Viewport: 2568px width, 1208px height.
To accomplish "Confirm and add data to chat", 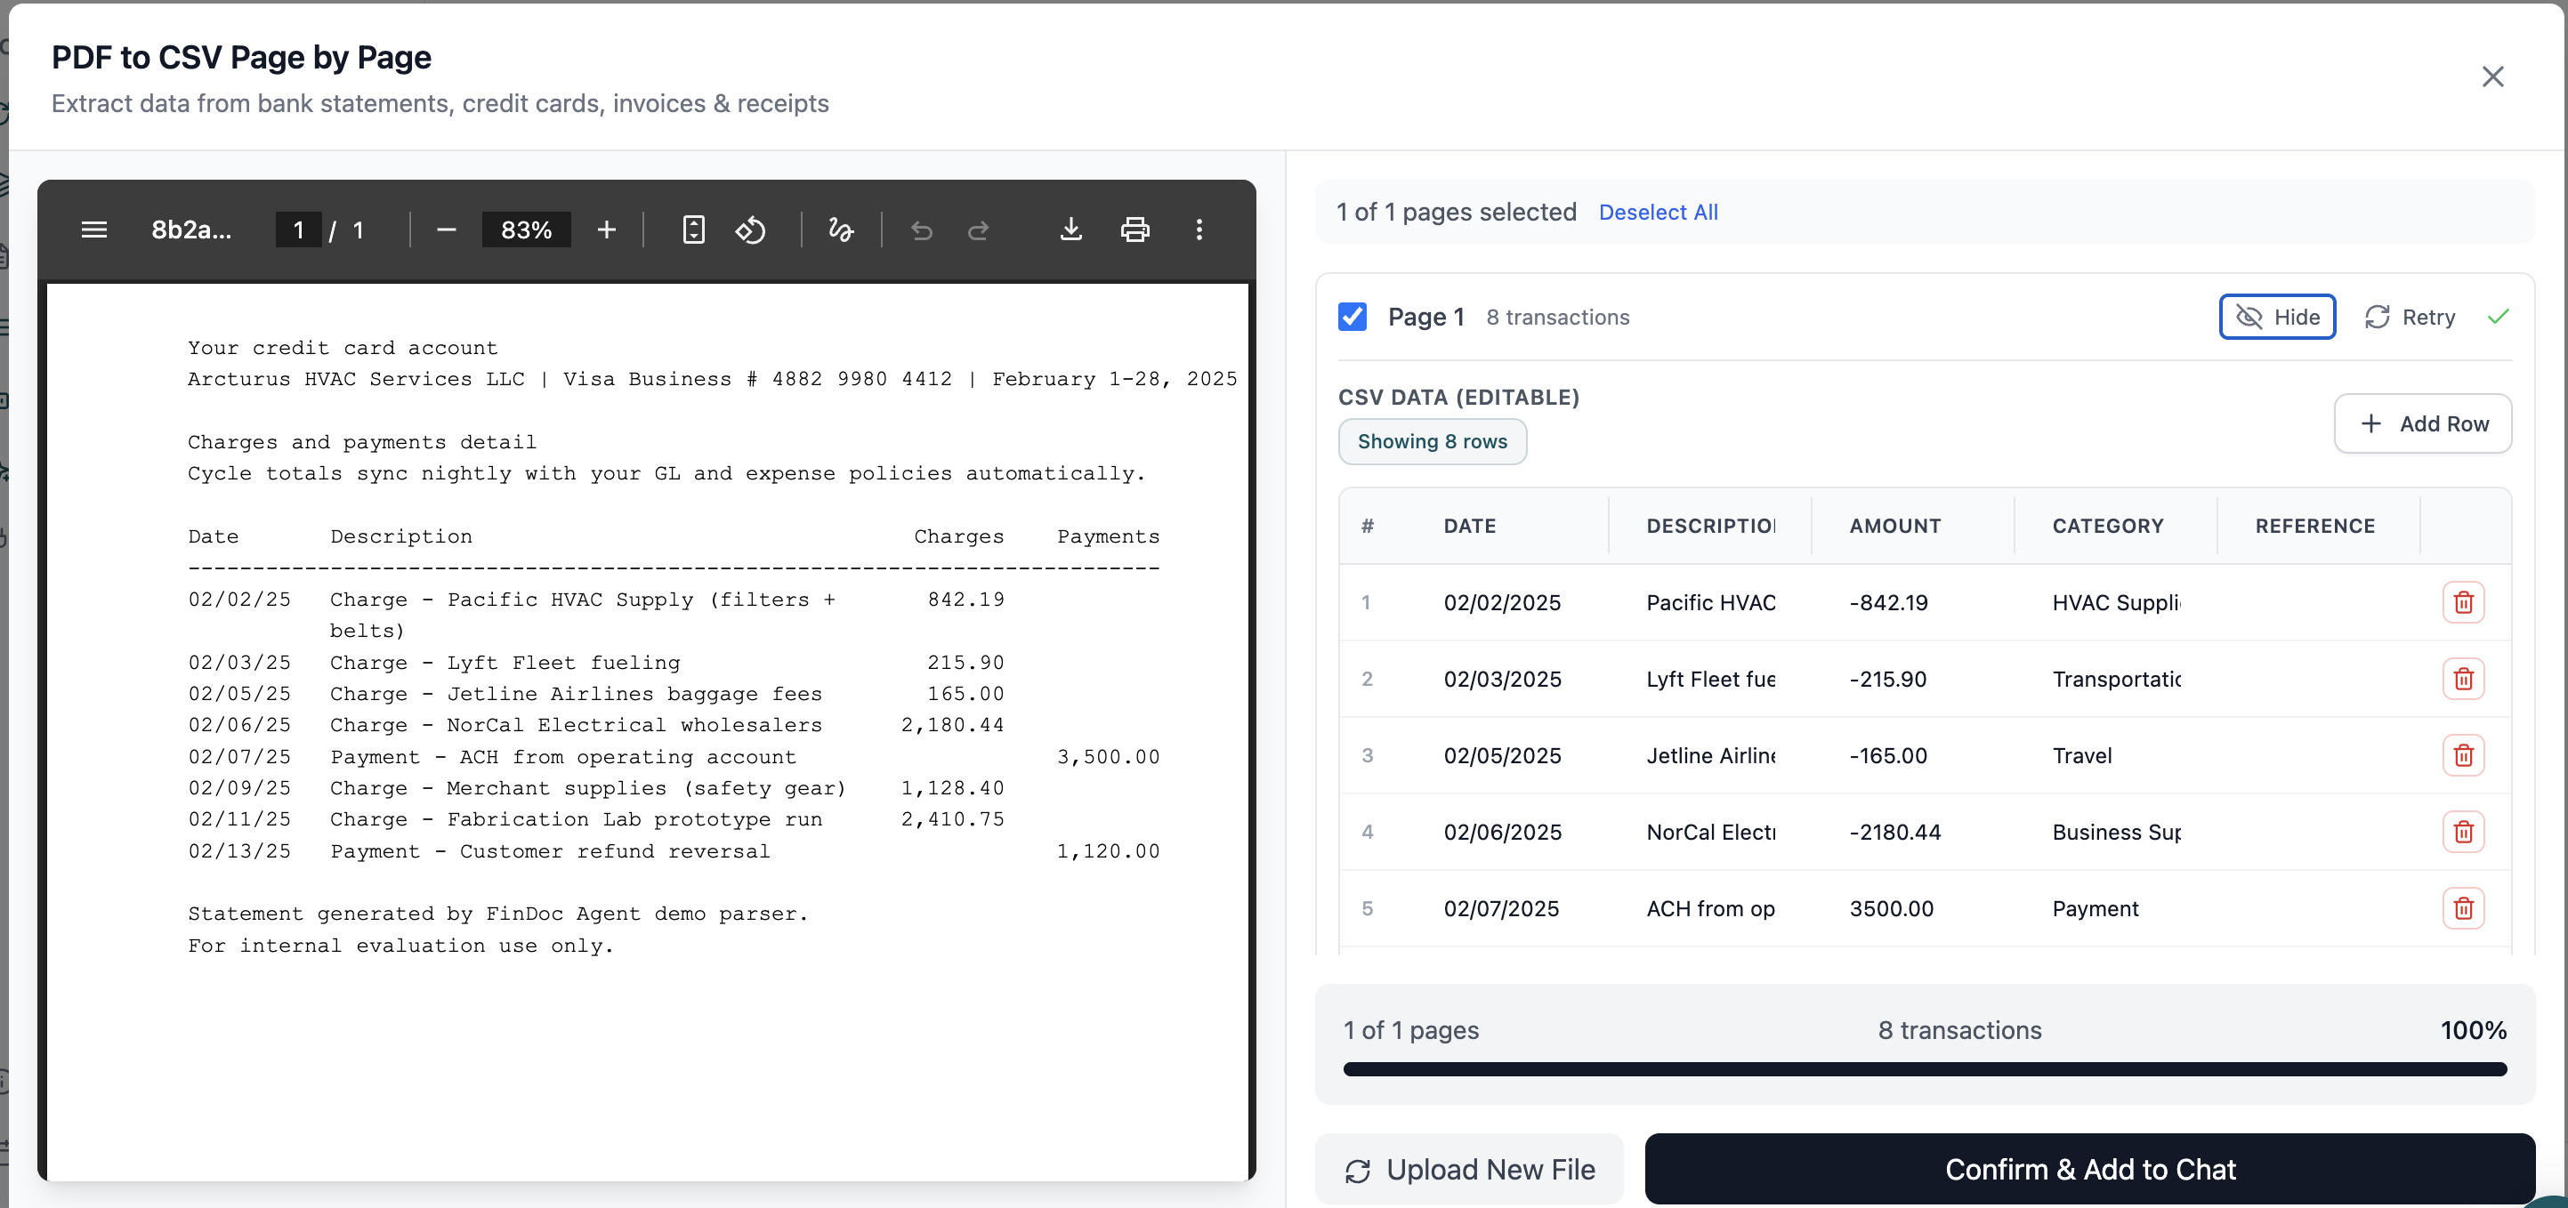I will coord(2089,1169).
